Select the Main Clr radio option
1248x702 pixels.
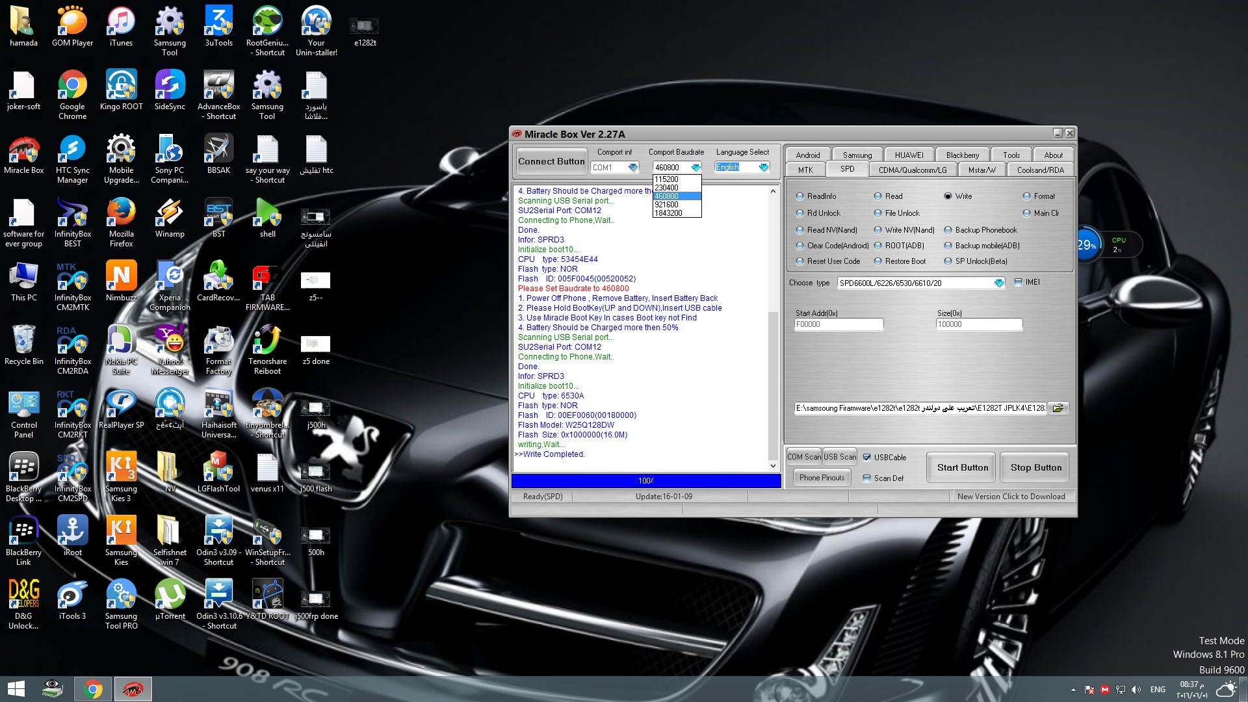click(x=1026, y=213)
